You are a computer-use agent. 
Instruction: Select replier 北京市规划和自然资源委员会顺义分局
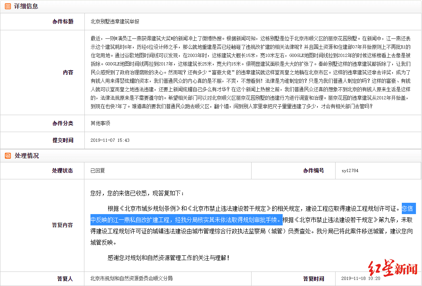tap(131, 278)
